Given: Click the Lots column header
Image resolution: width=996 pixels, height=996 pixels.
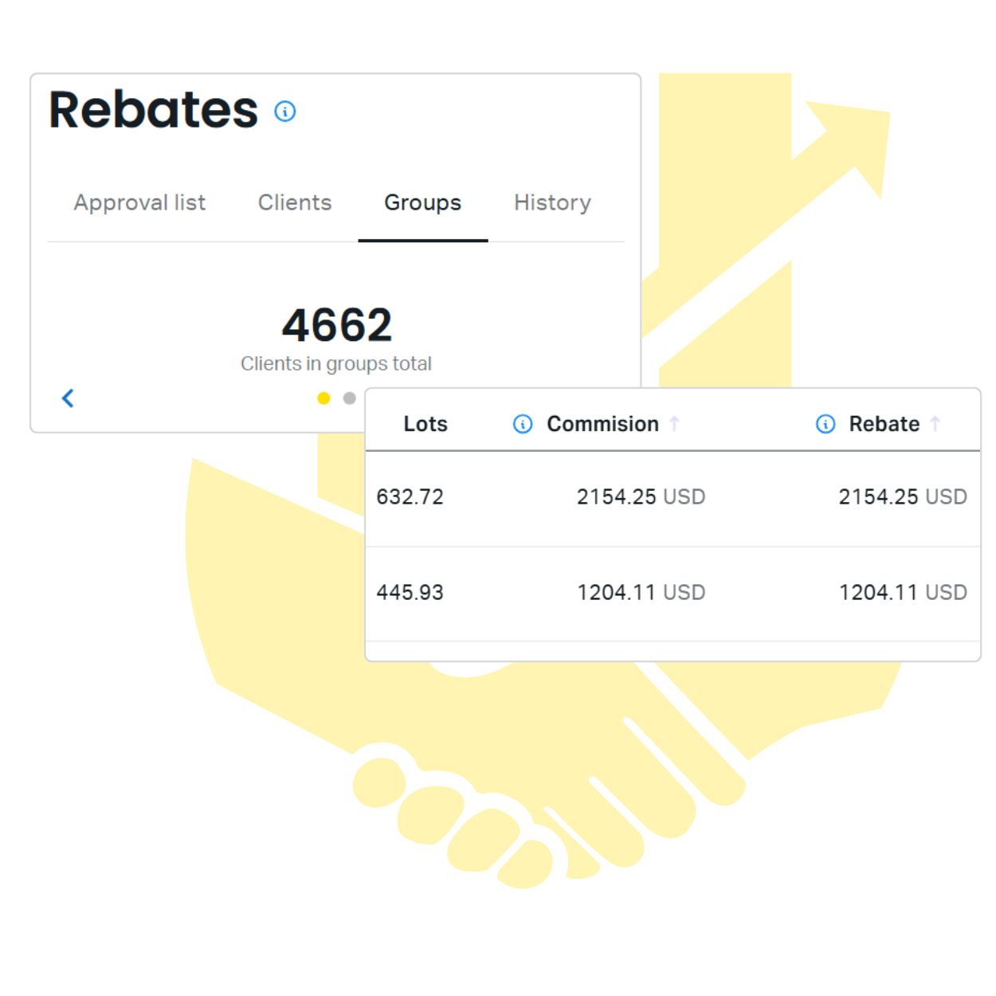Looking at the screenshot, I should click(x=425, y=424).
